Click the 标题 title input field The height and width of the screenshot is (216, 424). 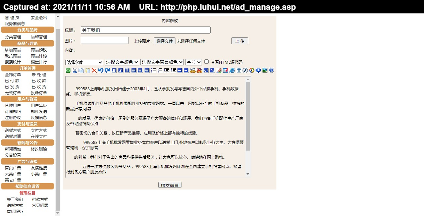[146, 30]
